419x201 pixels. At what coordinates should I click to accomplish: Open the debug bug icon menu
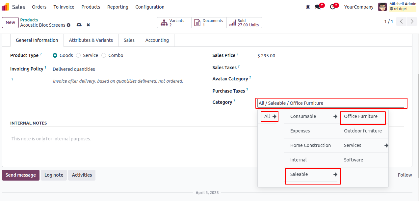tap(308, 7)
